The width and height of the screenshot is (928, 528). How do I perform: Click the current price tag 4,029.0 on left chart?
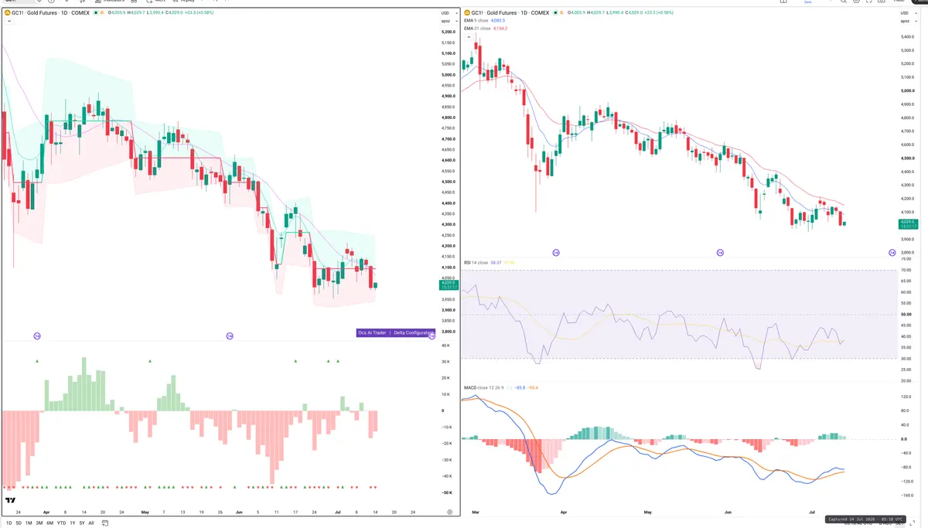coord(449,285)
